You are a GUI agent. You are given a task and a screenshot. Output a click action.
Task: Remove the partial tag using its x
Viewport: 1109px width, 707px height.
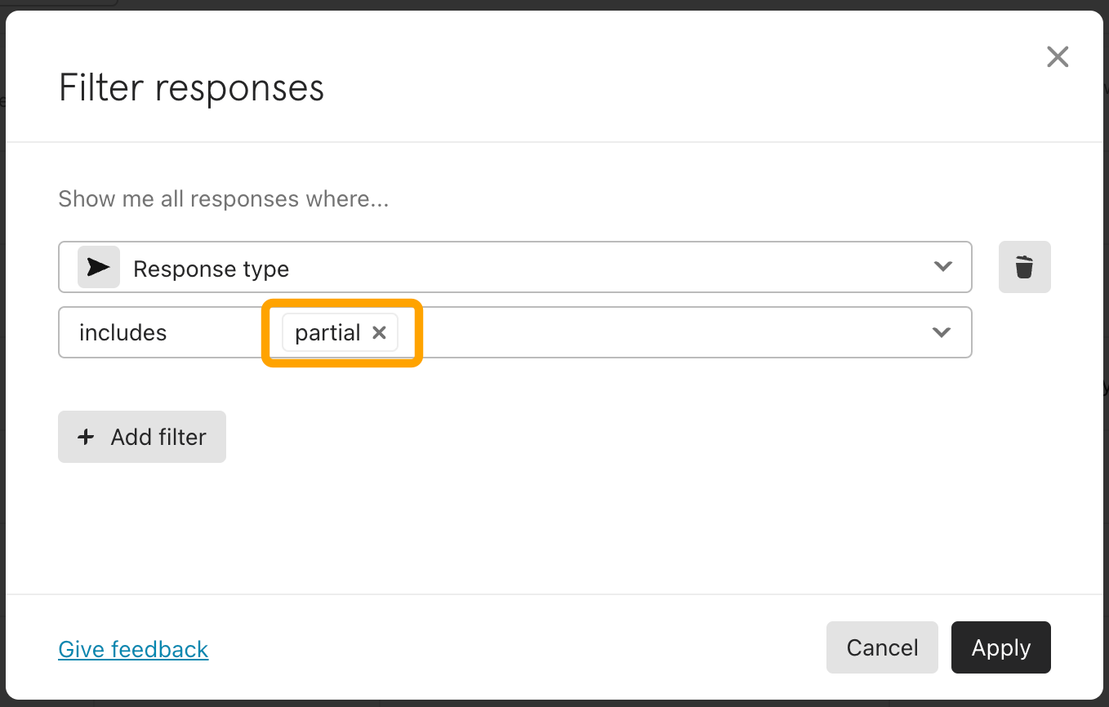point(379,332)
